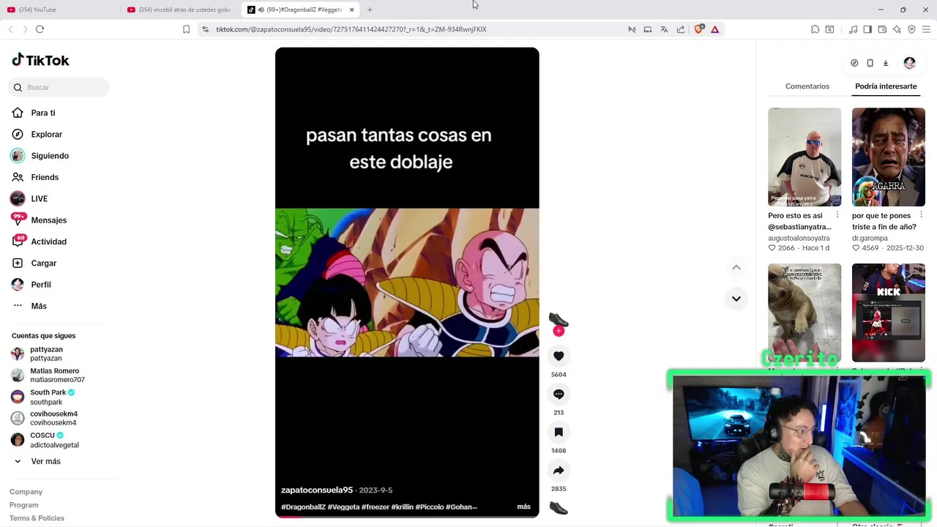This screenshot has width=937, height=527.
Task: Click TikTok desktop download icon
Action: pos(885,63)
